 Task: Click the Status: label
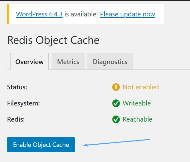pyautogui.click(x=17, y=87)
